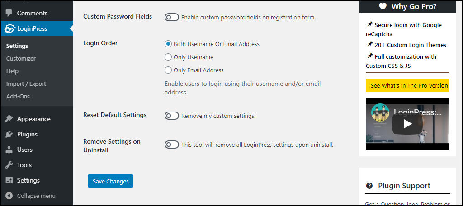463x206 pixels.
Task: Enable the Custom Password Fields toggle
Action: (172, 17)
